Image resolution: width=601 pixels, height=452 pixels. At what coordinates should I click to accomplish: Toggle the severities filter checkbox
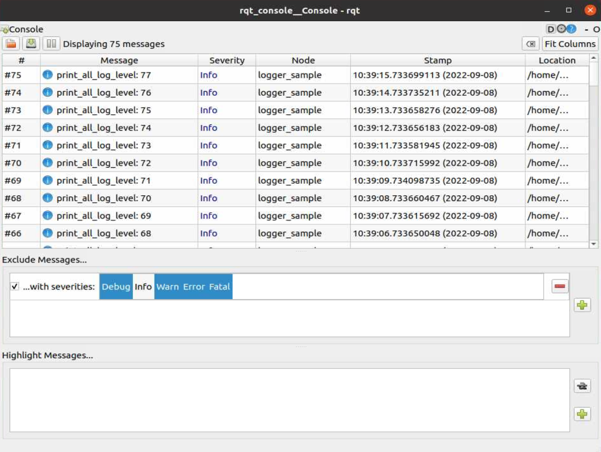pyautogui.click(x=15, y=286)
